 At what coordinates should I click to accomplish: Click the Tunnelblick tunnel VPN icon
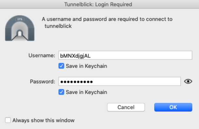point(20,28)
